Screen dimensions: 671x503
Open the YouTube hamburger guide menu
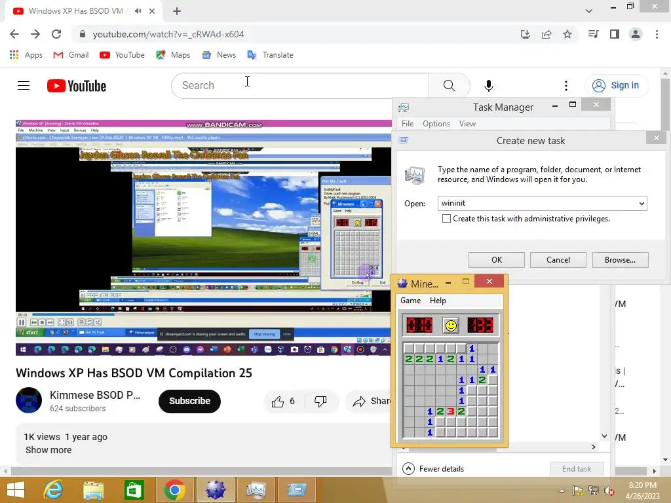tap(24, 86)
